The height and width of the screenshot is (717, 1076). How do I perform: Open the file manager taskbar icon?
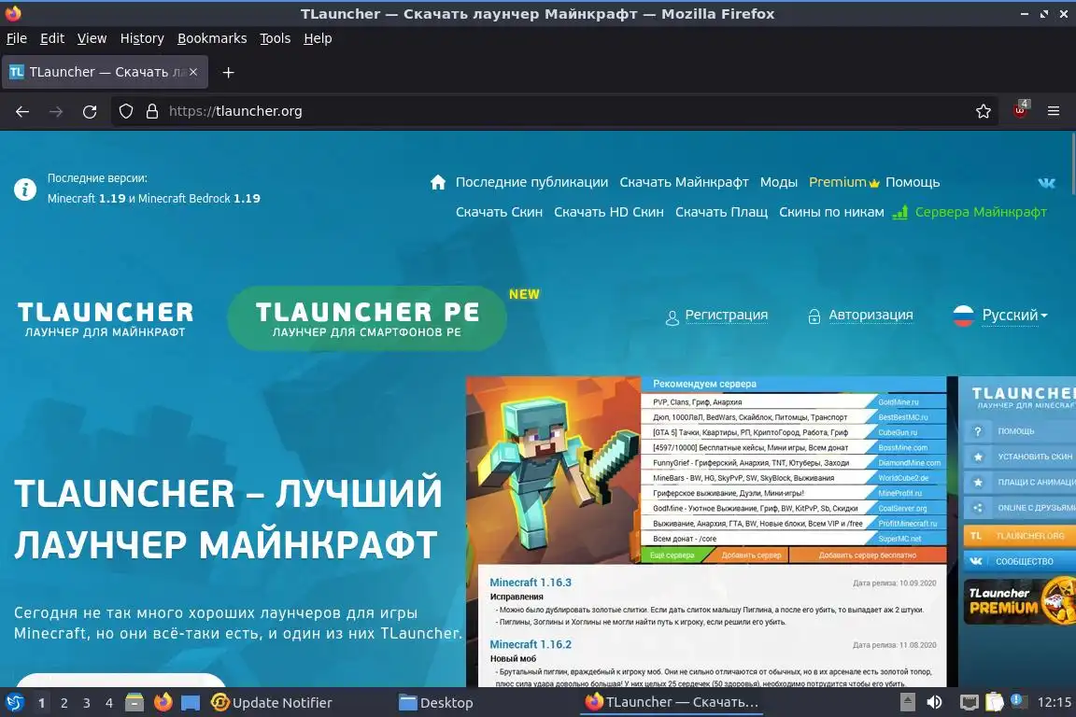[134, 703]
